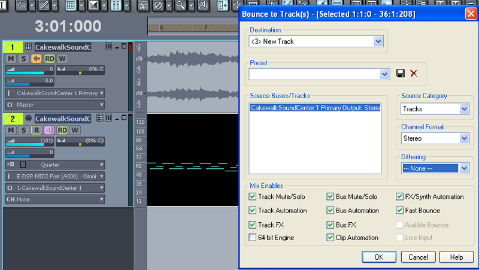Pick the magnifier zoom tool in toolbar
This screenshot has height=270, width=479.
click(x=180, y=5)
